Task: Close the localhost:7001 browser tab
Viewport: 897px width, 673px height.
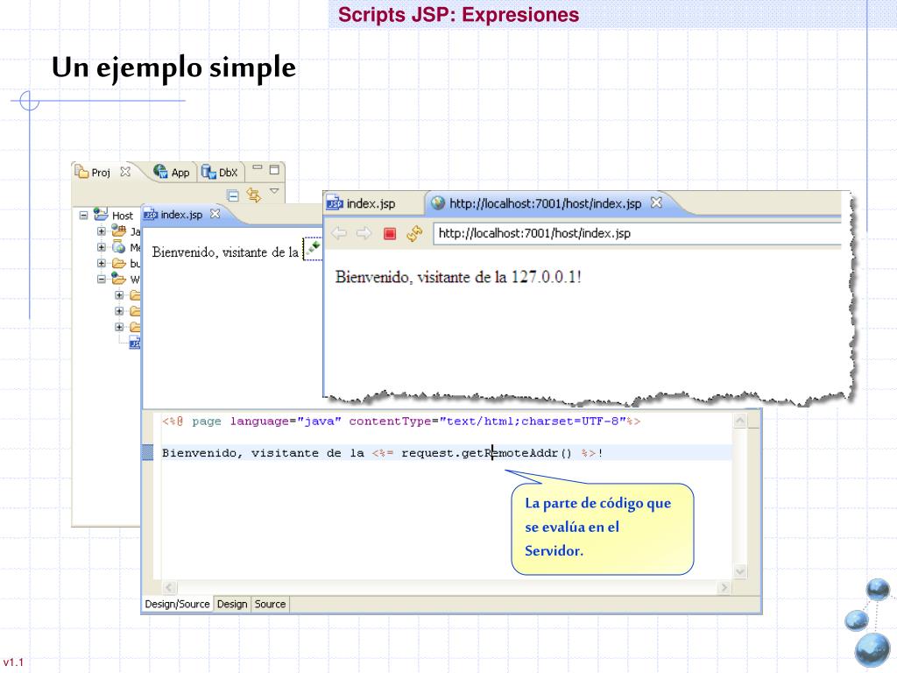Action: 656,202
